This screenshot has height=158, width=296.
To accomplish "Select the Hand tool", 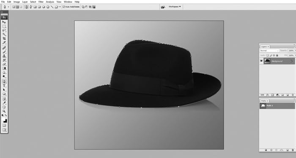I will point(4,107).
